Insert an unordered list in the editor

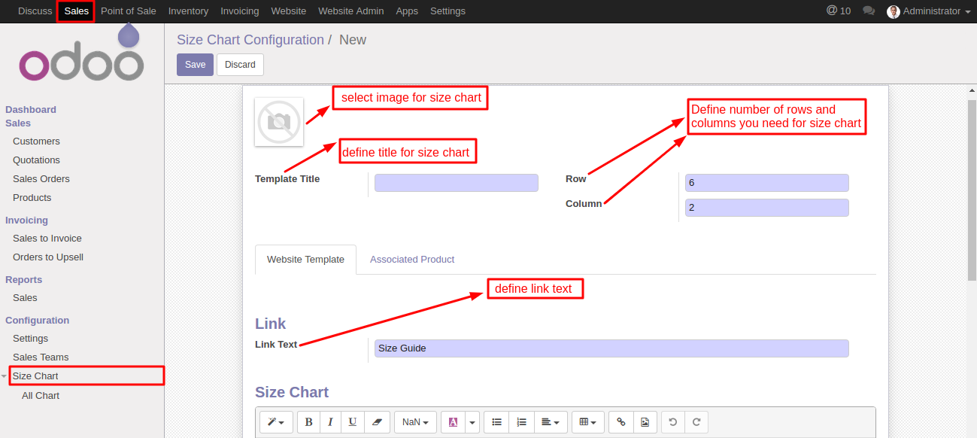click(496, 421)
